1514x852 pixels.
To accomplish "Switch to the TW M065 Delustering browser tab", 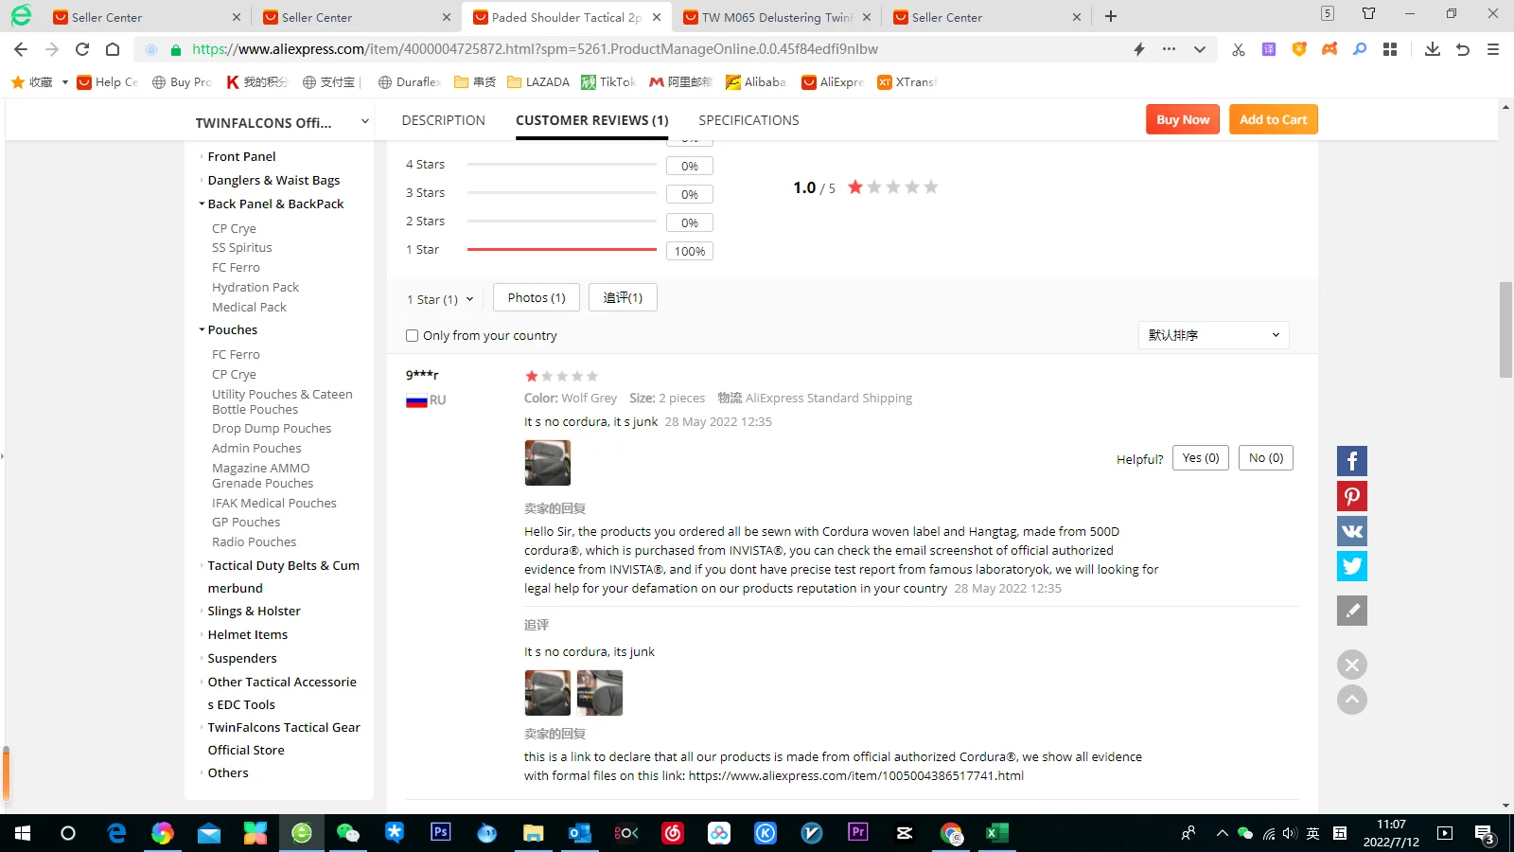I will pyautogui.click(x=777, y=17).
